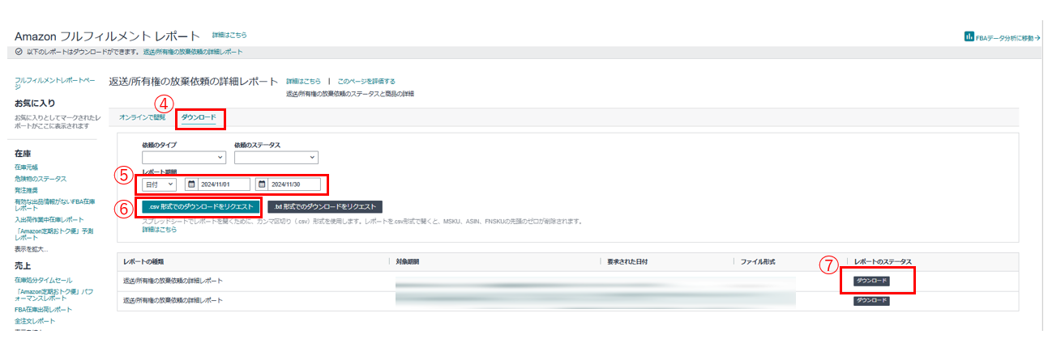The width and height of the screenshot is (1048, 343).
Task: Click second row 返送/所有権の放棄依頼の詳細レポート text
Action: tap(173, 300)
